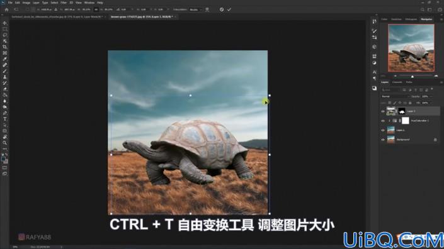Toggle visibility of the Background layer
The width and height of the screenshot is (444, 249).
point(383,140)
